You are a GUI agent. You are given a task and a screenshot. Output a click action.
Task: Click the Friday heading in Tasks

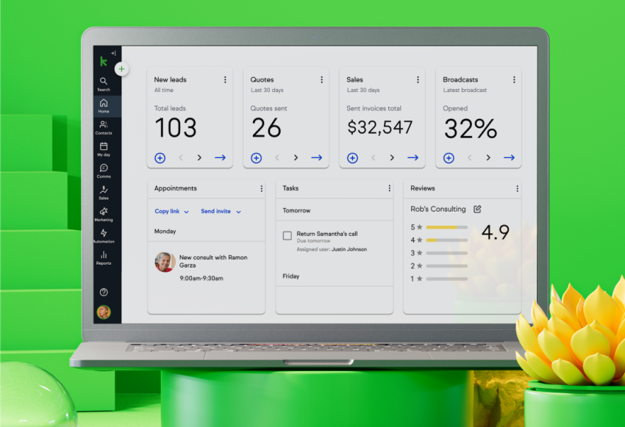click(x=291, y=276)
